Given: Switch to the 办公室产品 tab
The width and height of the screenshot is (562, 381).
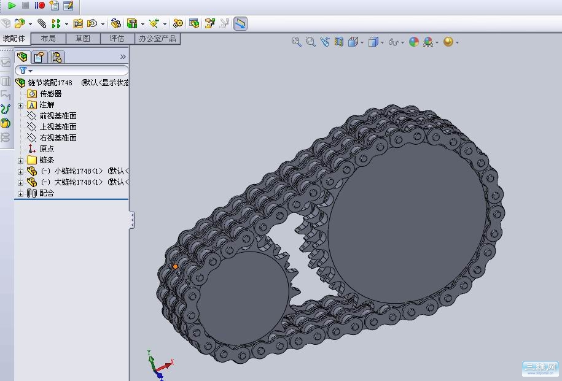Looking at the screenshot, I should click(157, 38).
